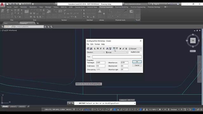Screen dimensions: 203x114
Task: Click Reverse text reading order icon in ArcAlignedText
Action: [x=88, y=48]
